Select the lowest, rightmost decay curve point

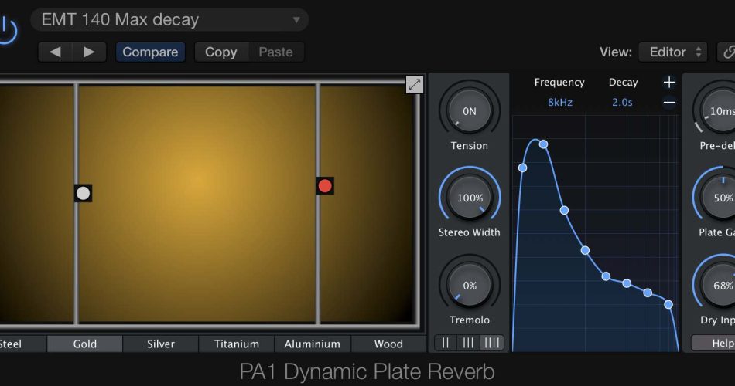point(668,305)
